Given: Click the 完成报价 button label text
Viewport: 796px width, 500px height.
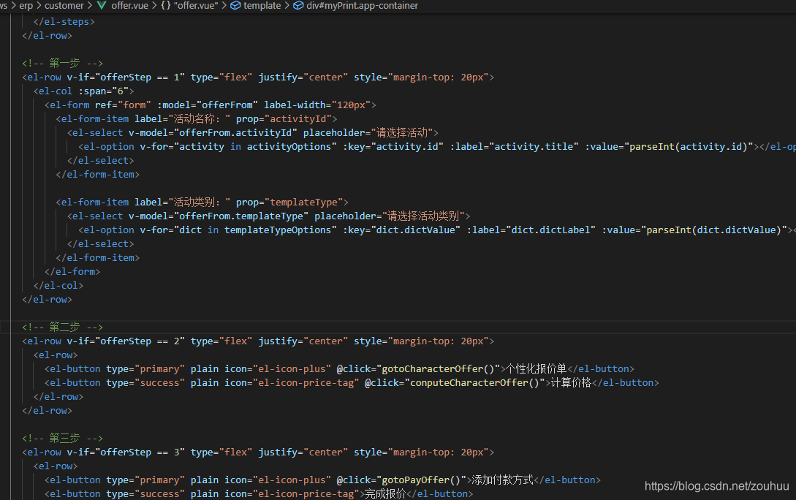Looking at the screenshot, I should coord(385,494).
